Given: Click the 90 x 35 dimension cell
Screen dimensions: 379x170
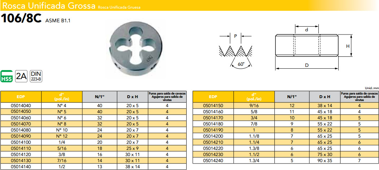Looking at the screenshot, I should [x=325, y=160].
